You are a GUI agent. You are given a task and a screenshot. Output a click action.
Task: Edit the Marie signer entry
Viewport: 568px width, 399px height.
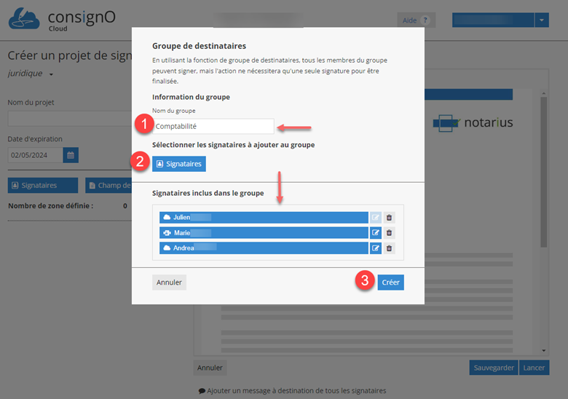[x=376, y=233]
